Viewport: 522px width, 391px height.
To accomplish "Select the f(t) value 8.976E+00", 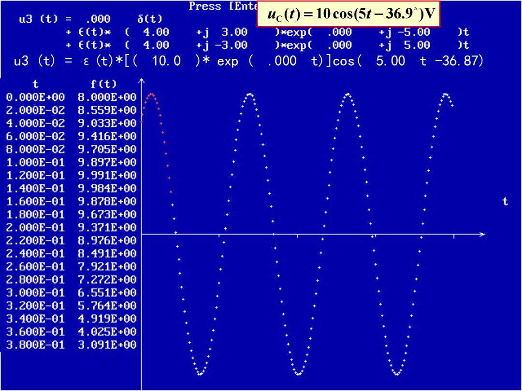I will (107, 241).
